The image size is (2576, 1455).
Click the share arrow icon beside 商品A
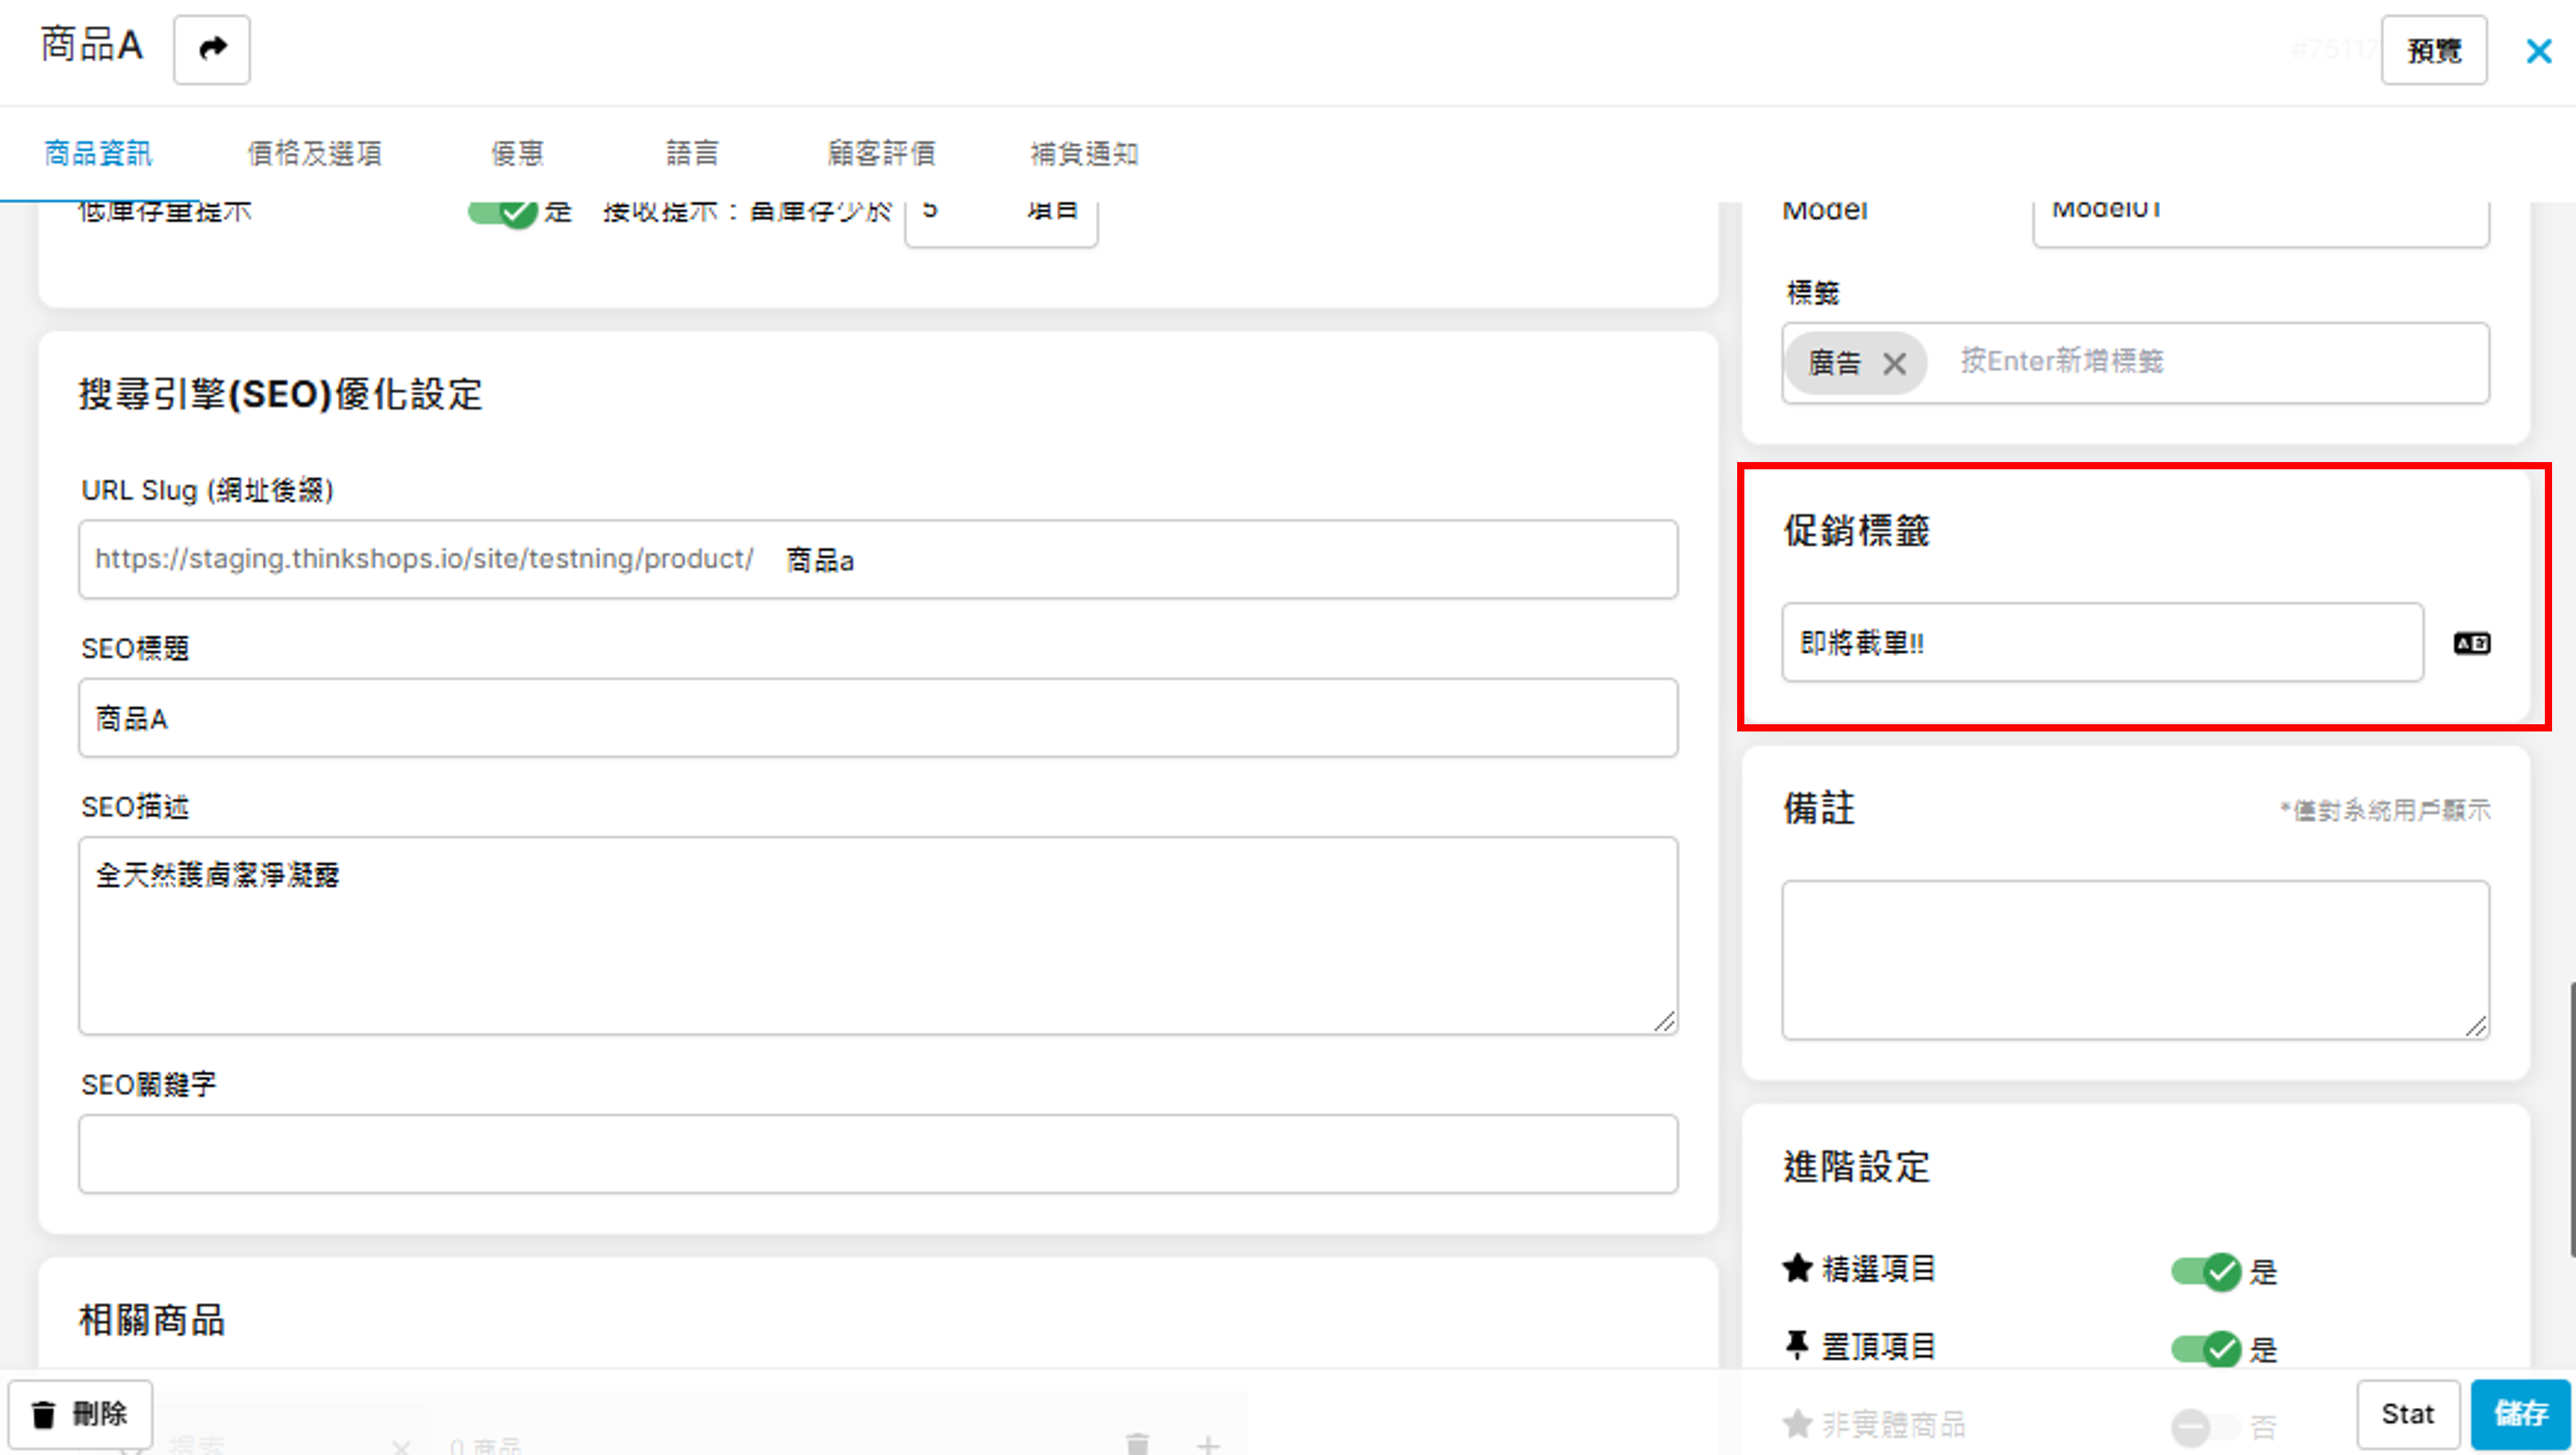(212, 49)
